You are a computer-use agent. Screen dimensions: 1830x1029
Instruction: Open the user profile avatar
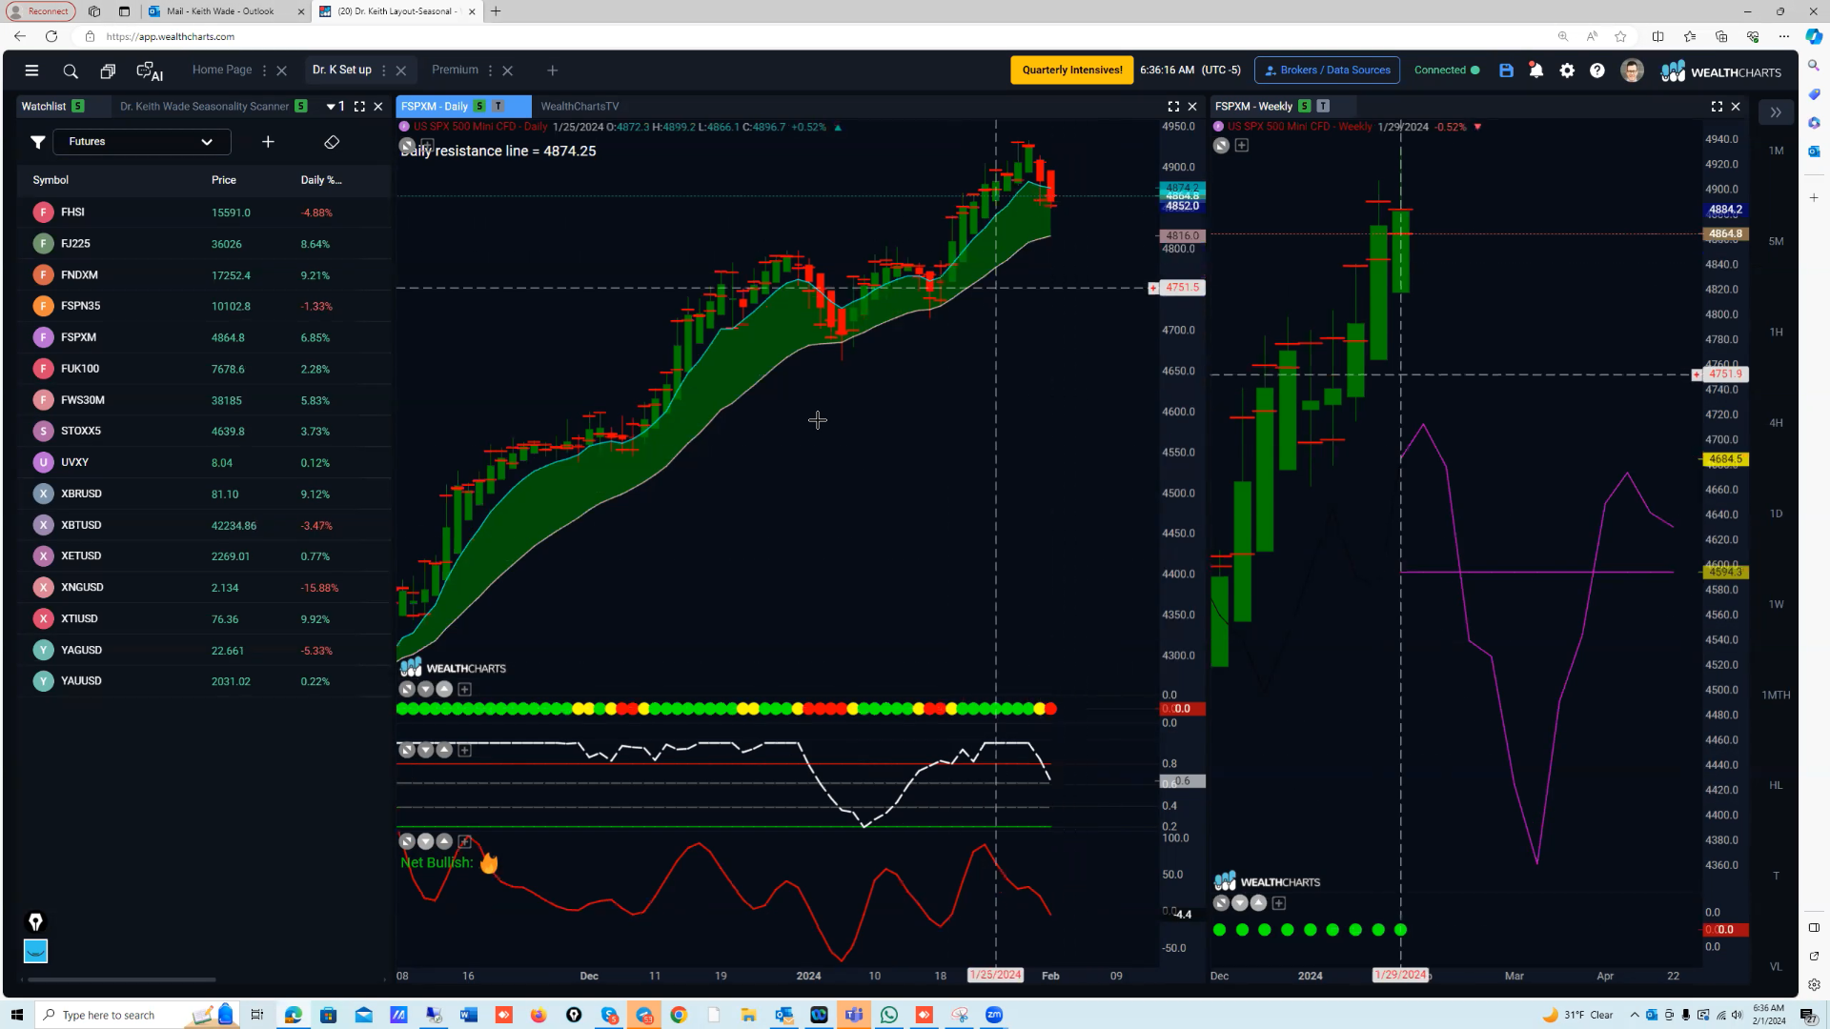1632,71
